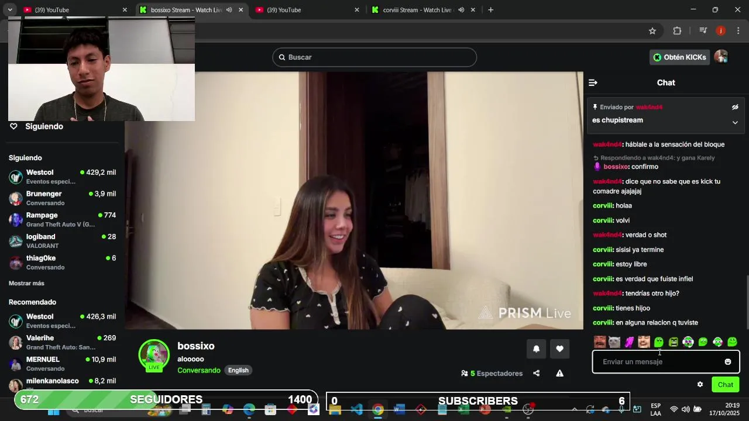Click the Conversando category link
The width and height of the screenshot is (749, 421).
click(199, 371)
